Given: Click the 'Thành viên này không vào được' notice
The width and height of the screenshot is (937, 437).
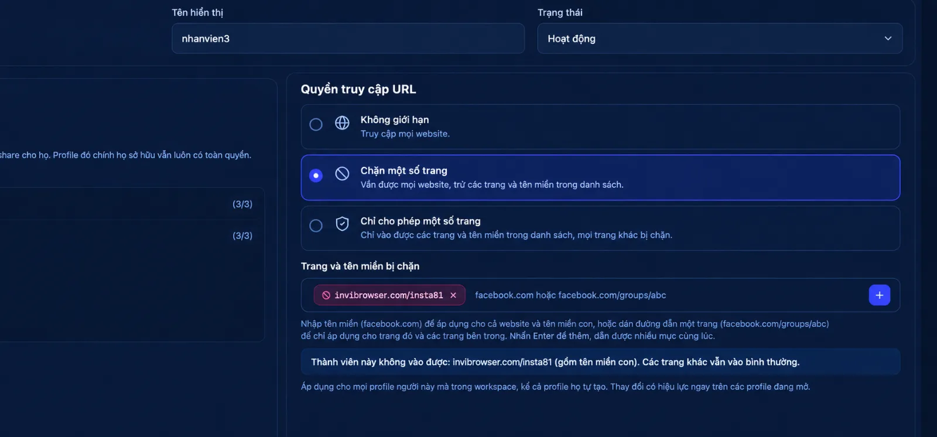Looking at the screenshot, I should click(x=600, y=362).
